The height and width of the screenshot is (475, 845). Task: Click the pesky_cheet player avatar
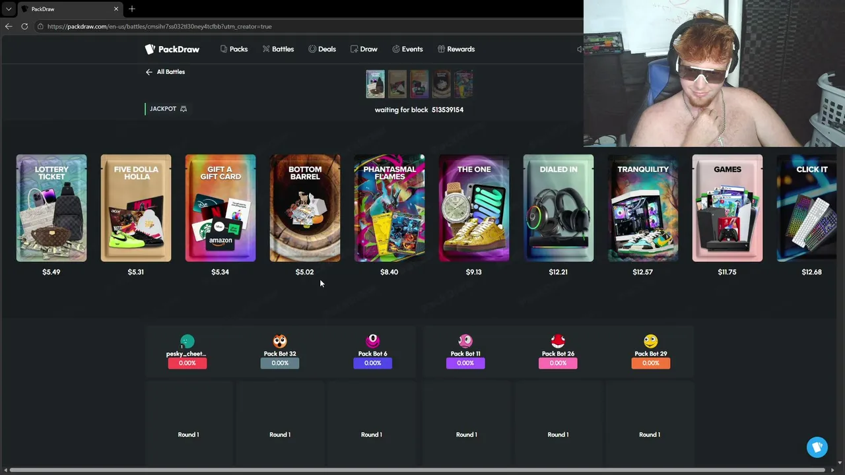coord(187,341)
